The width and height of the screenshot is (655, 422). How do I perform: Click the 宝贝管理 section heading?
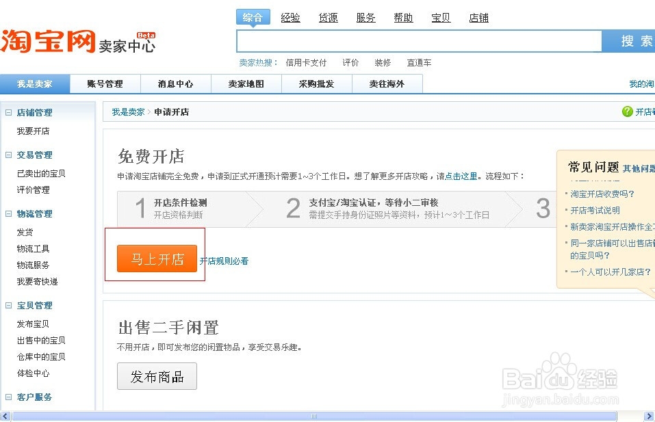[34, 306]
